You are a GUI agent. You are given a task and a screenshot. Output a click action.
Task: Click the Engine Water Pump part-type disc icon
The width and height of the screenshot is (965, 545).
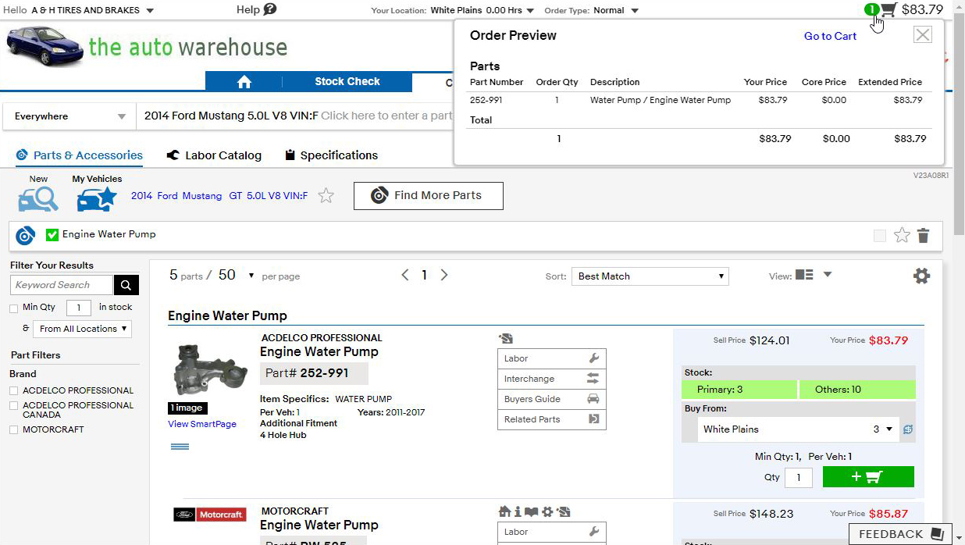click(x=25, y=235)
